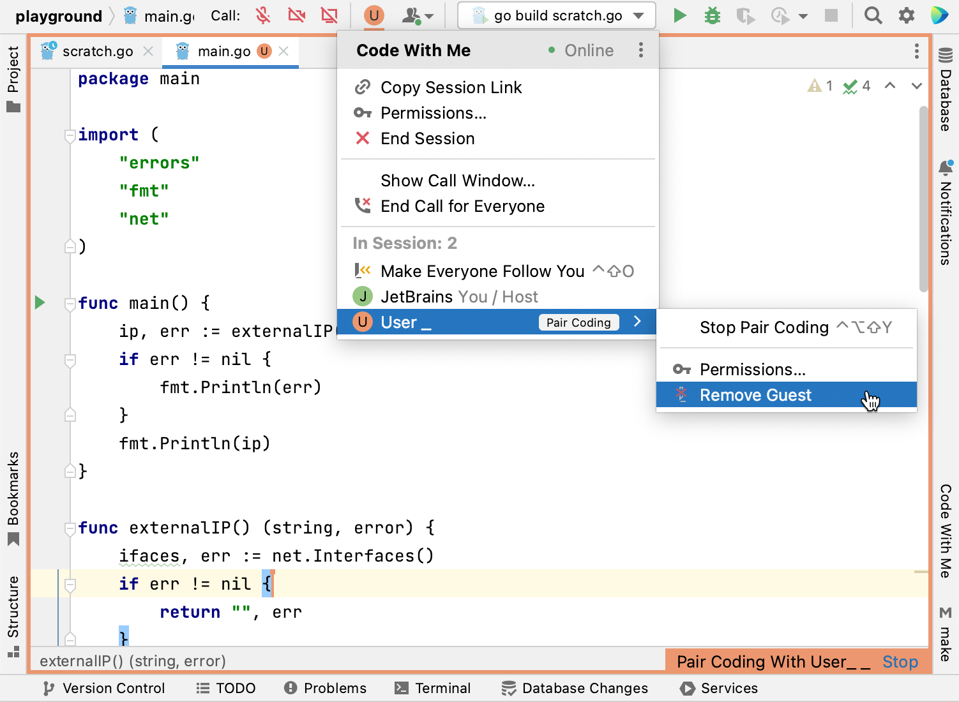Viewport: 959px width, 702px height.
Task: Select Remove Guest from submenu
Action: click(x=755, y=395)
